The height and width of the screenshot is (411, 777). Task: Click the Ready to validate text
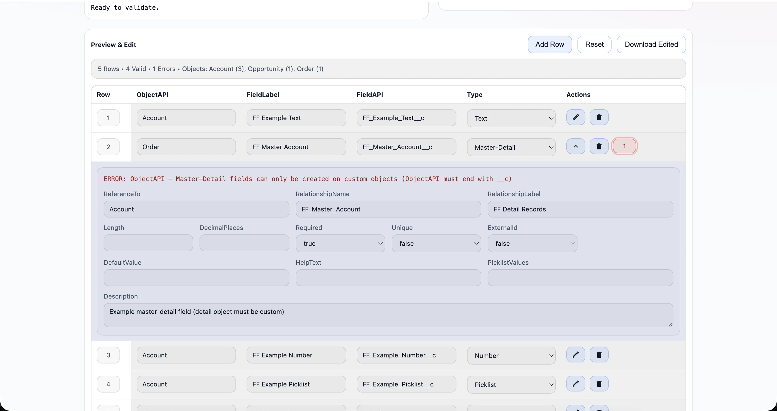pos(125,8)
